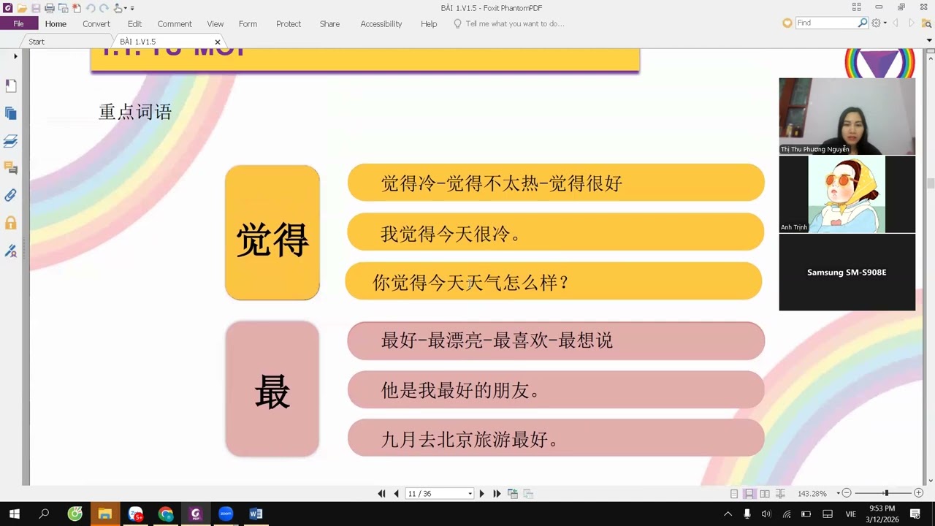Open the Comments panel in the sidebar
Viewport: 935px width, 526px height.
tap(10, 168)
